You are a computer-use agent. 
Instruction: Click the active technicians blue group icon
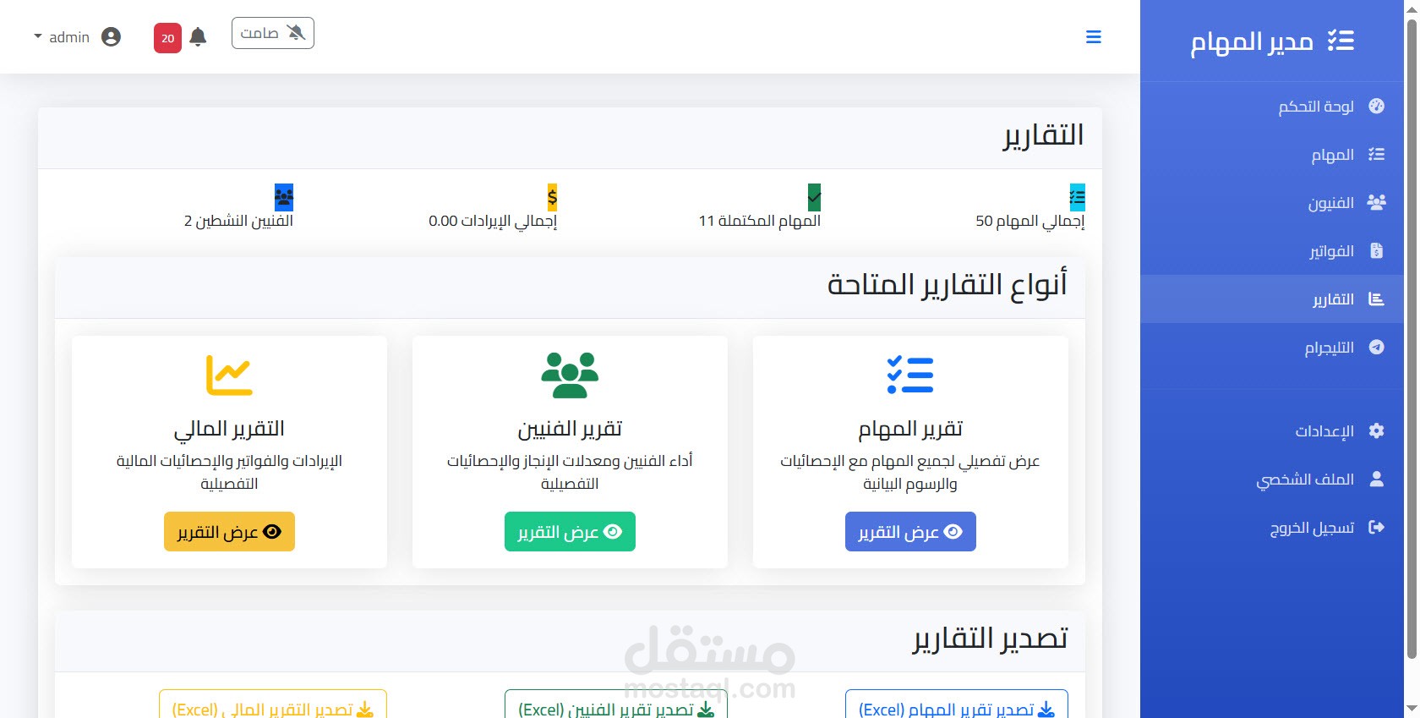[x=284, y=197]
